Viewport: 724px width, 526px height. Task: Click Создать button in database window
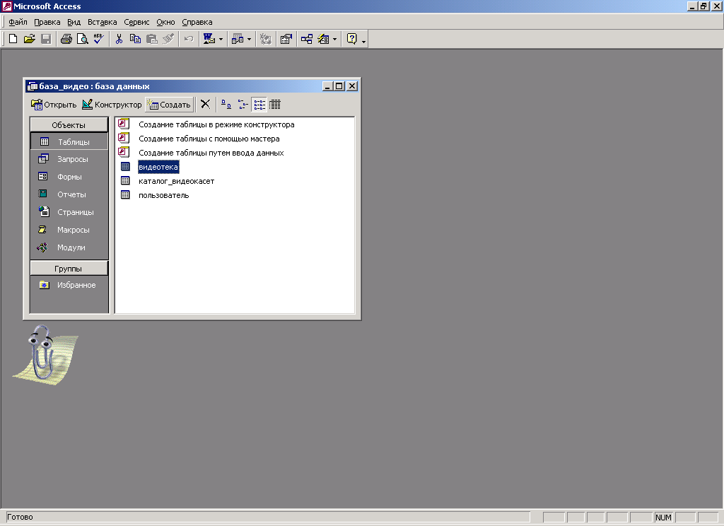169,105
